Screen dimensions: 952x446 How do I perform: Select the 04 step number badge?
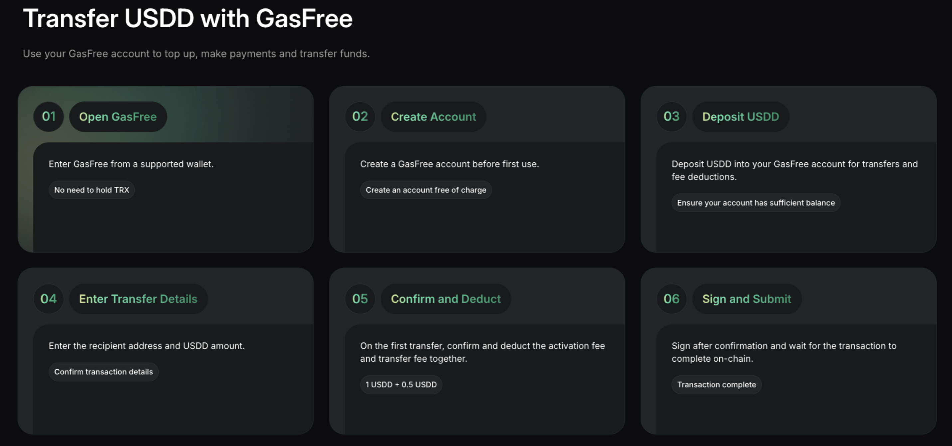[x=49, y=299]
